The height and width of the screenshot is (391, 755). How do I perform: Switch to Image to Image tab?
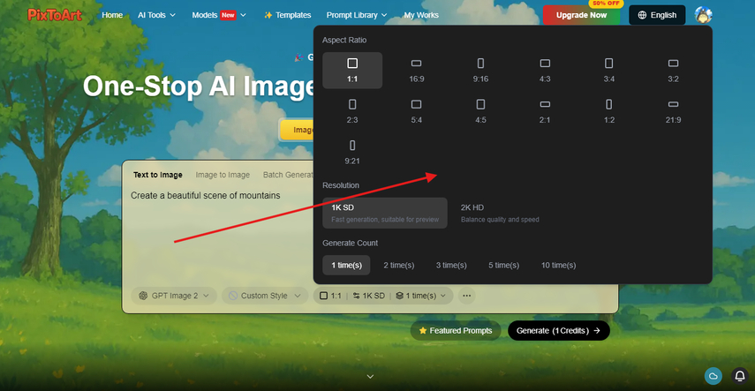(223, 175)
